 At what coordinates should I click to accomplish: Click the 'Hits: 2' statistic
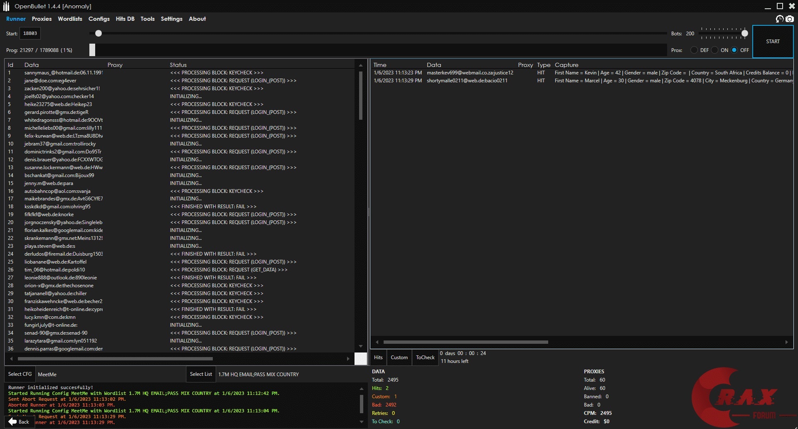click(x=380, y=388)
